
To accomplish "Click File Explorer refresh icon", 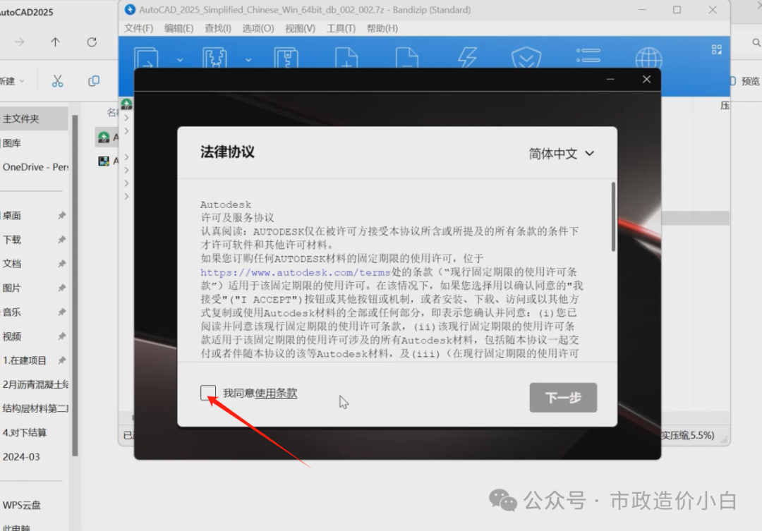I will (92, 42).
